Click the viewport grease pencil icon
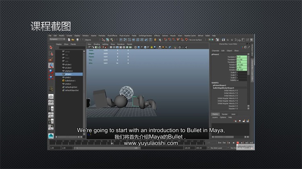Screen dimensions: 302x169 [106, 47]
